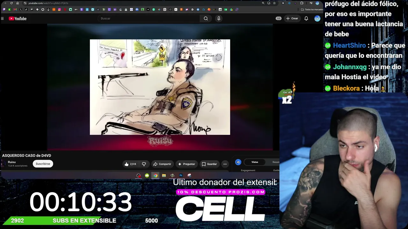This screenshot has height=229, width=408.
Task: Open the YouTube account avatar menu
Action: (x=317, y=18)
